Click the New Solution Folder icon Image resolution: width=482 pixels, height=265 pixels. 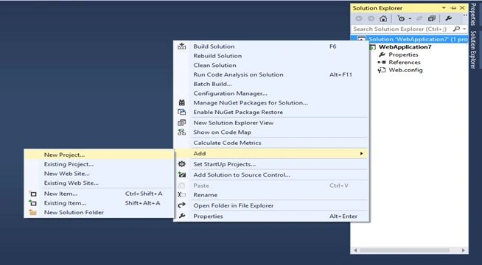click(32, 212)
